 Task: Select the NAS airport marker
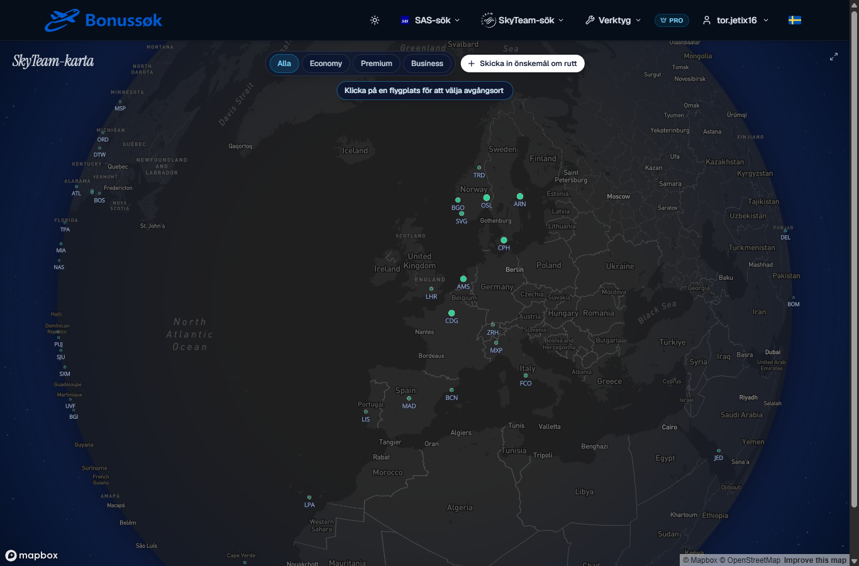[x=59, y=260]
